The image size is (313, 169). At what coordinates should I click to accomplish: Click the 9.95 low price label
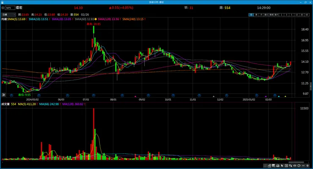point(25,95)
